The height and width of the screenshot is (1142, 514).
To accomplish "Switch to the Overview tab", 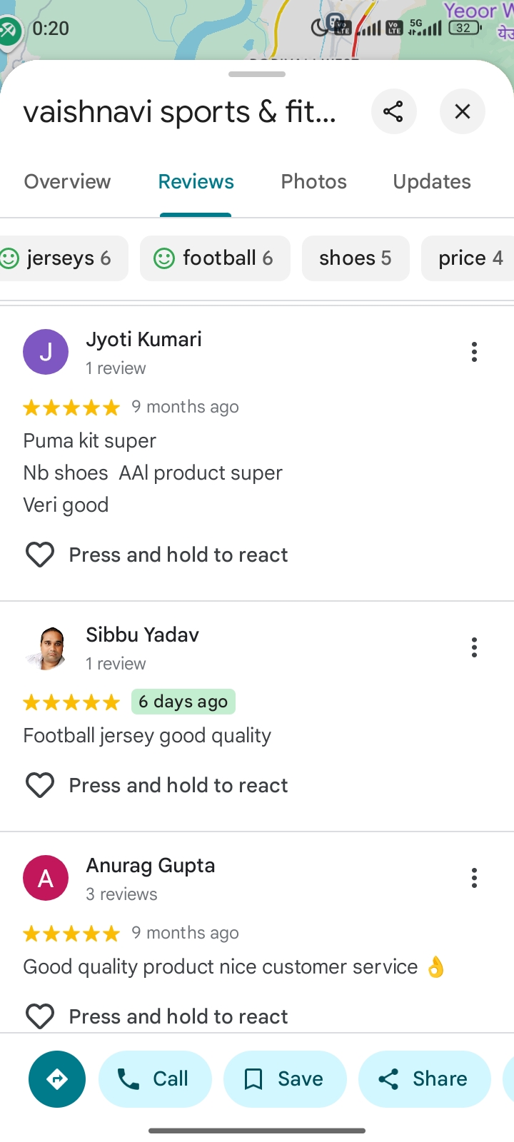I will (x=68, y=182).
